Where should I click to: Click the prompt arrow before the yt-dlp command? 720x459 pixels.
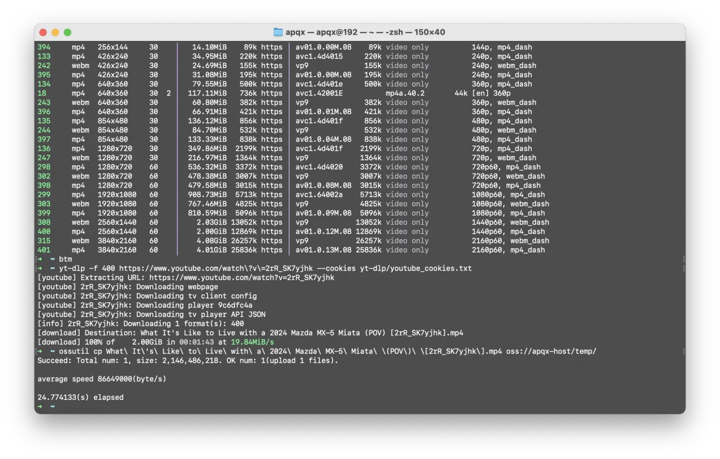coord(40,268)
